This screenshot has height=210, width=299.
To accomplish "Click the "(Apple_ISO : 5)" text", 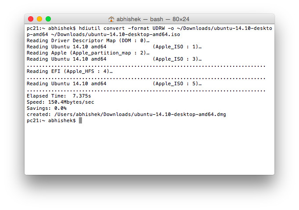I will pos(177,83).
